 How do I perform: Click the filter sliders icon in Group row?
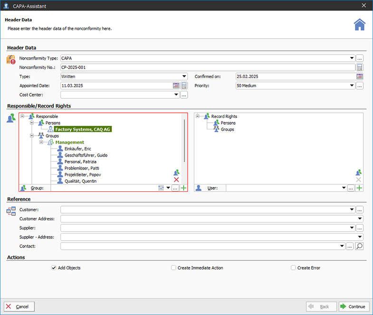(x=162, y=188)
